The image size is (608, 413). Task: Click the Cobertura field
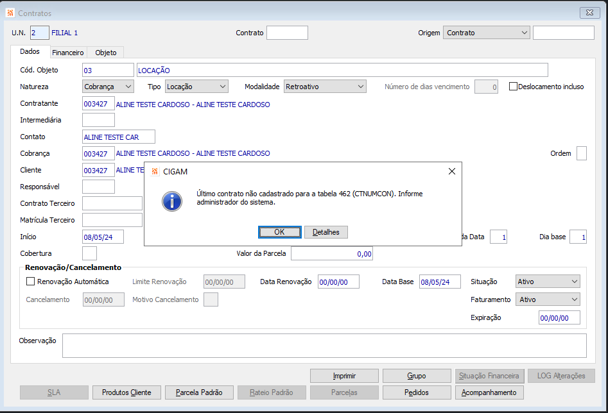tap(90, 253)
